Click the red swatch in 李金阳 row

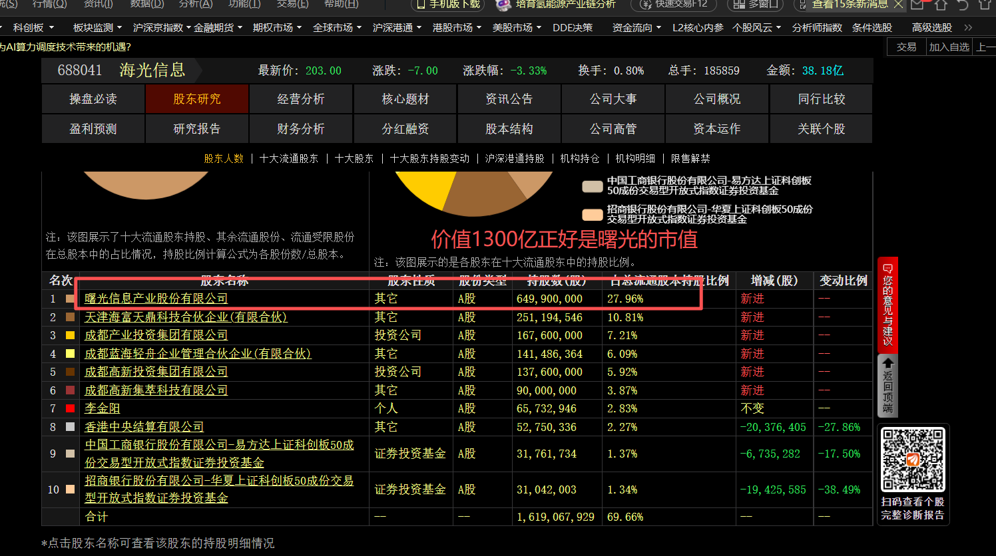pos(71,409)
